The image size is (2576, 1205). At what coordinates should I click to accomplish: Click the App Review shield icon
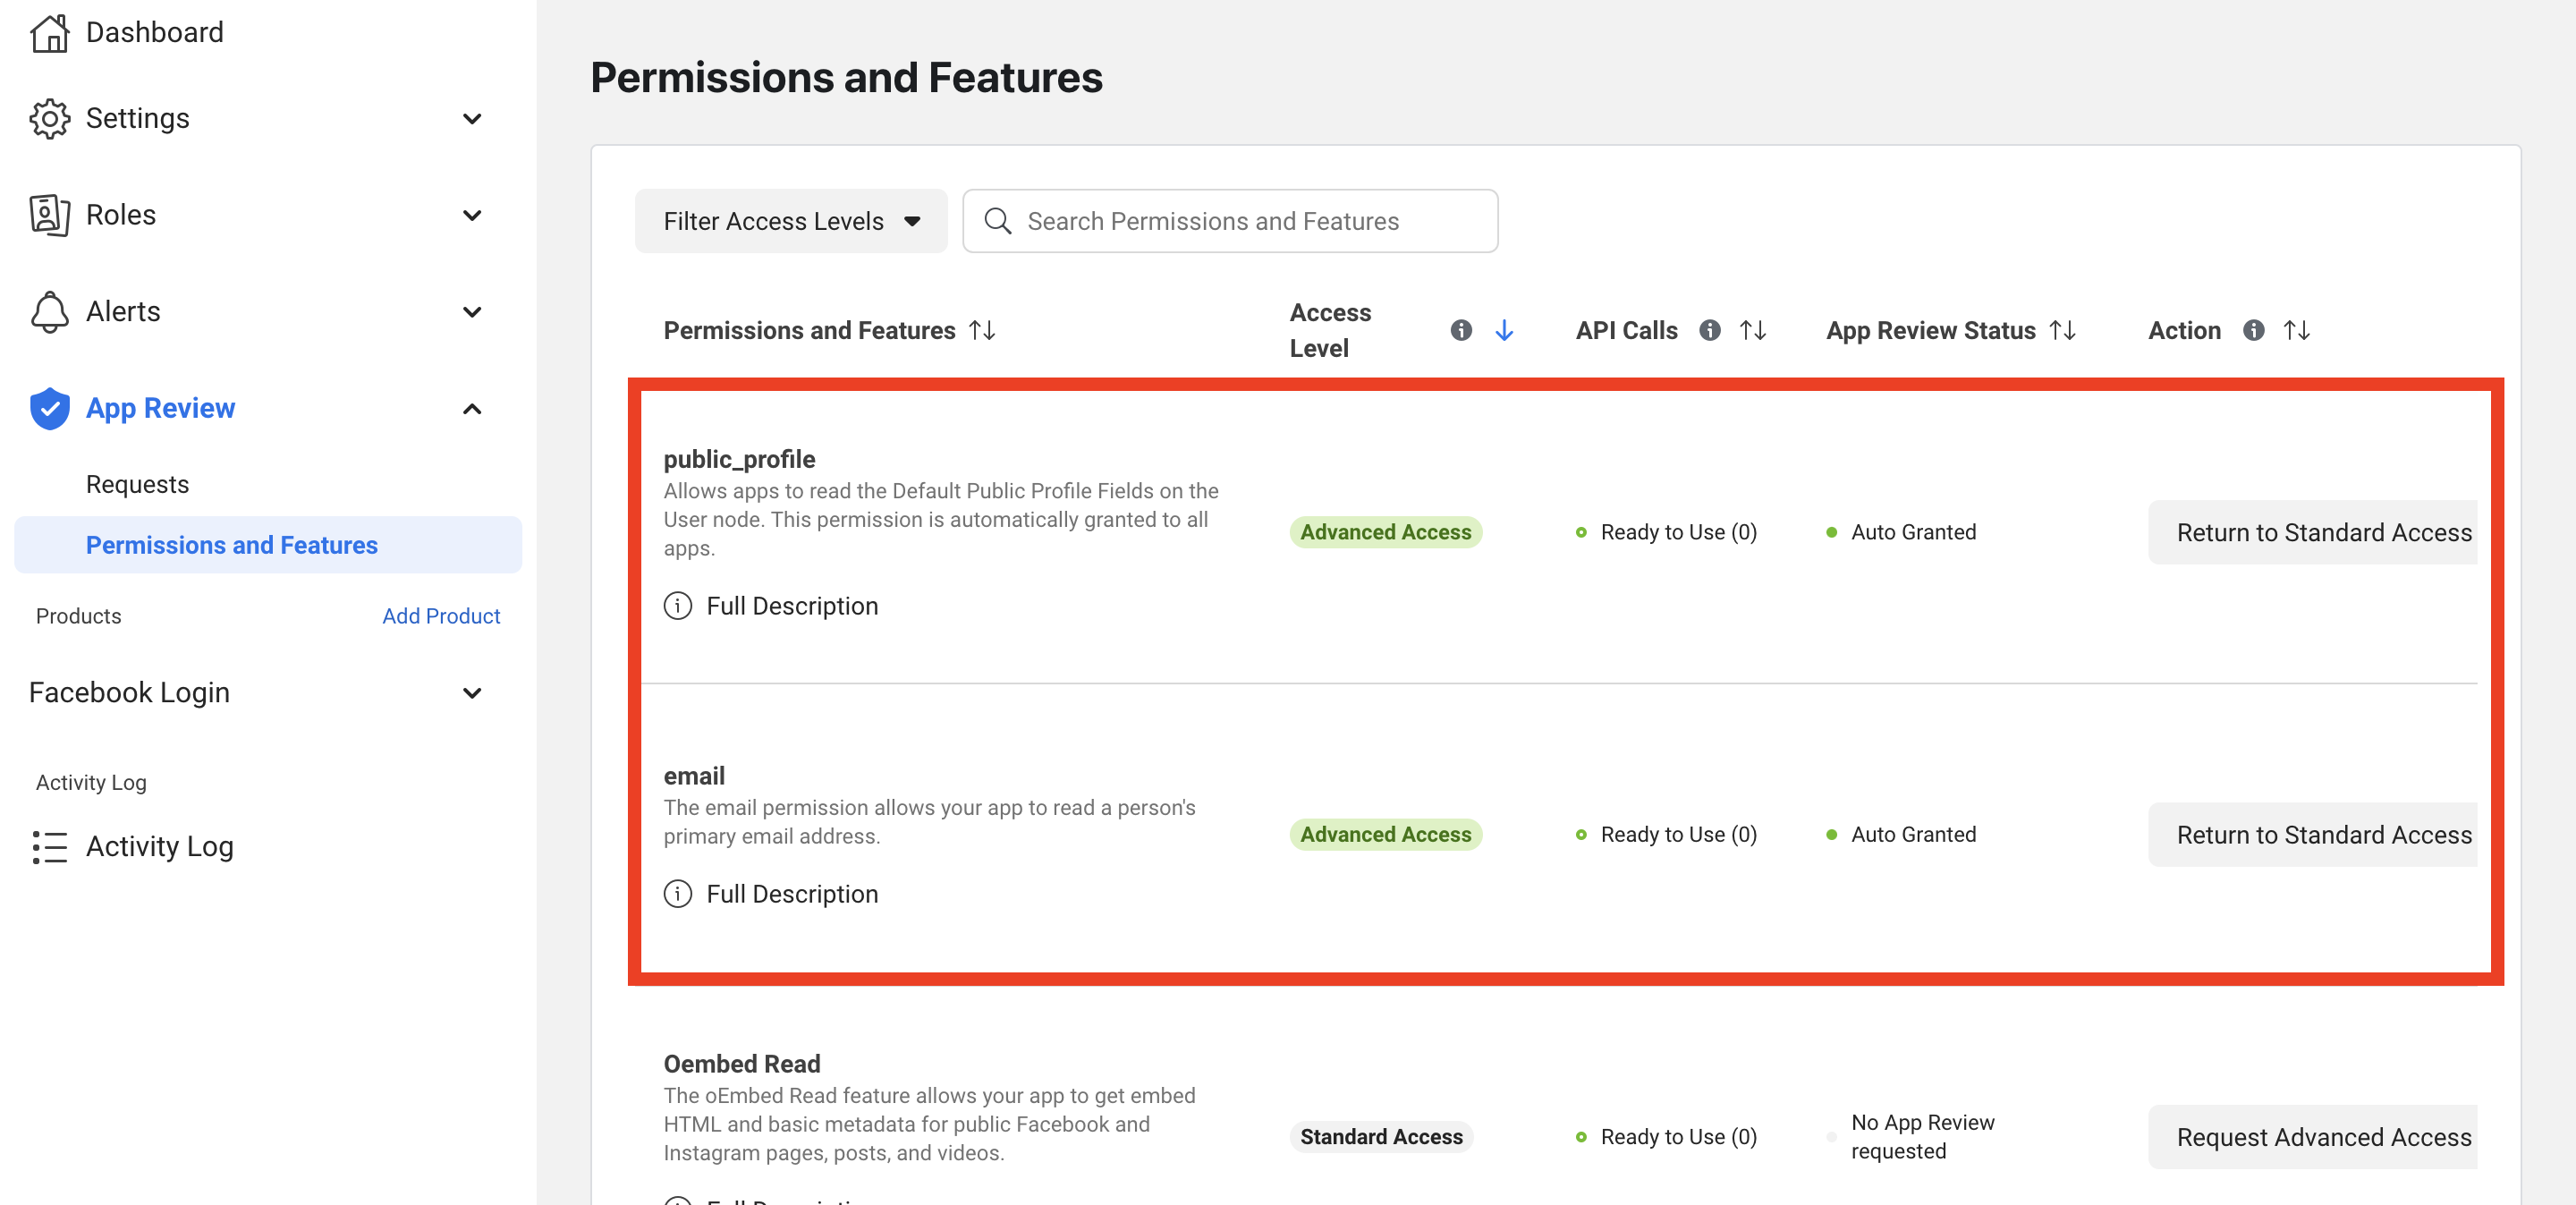pos(49,408)
